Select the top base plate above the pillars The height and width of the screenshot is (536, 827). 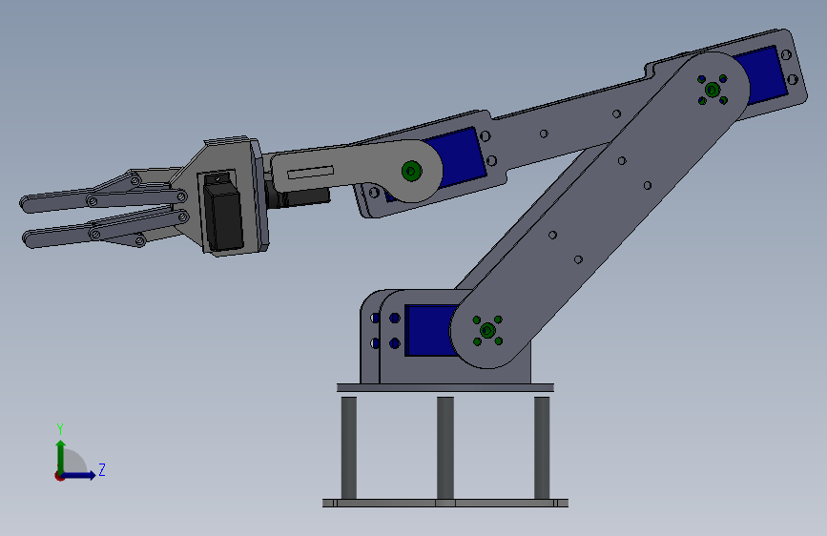(x=445, y=388)
